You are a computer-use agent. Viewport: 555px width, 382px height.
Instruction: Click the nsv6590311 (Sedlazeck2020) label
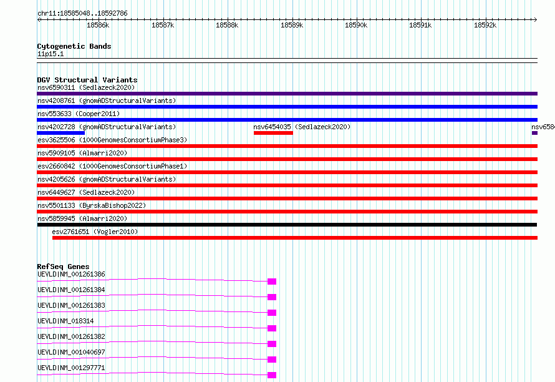coord(86,87)
